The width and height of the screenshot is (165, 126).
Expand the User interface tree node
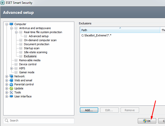click(x=7, y=97)
